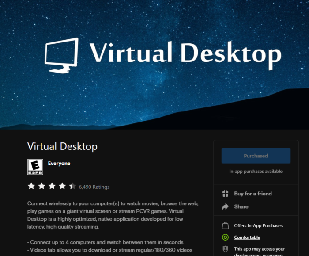Click the monitor logo in banner

point(61,56)
